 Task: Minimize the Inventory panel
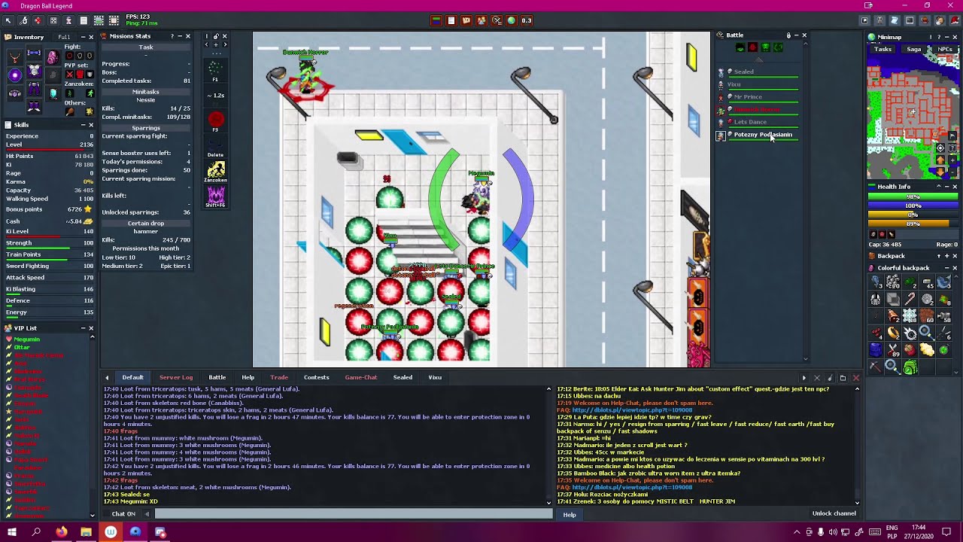pyautogui.click(x=83, y=37)
